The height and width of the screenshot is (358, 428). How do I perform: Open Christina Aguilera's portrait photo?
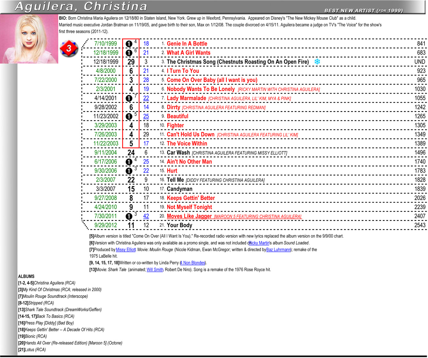[29, 39]
